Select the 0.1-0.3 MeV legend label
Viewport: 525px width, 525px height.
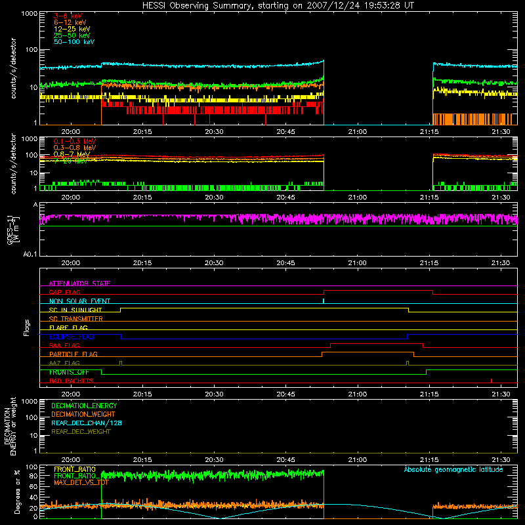pyautogui.click(x=75, y=141)
